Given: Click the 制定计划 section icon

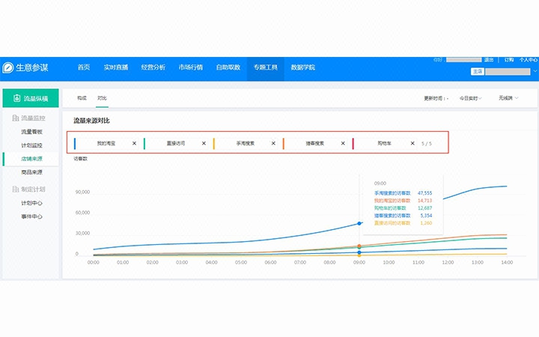Looking at the screenshot, I should click(x=16, y=189).
